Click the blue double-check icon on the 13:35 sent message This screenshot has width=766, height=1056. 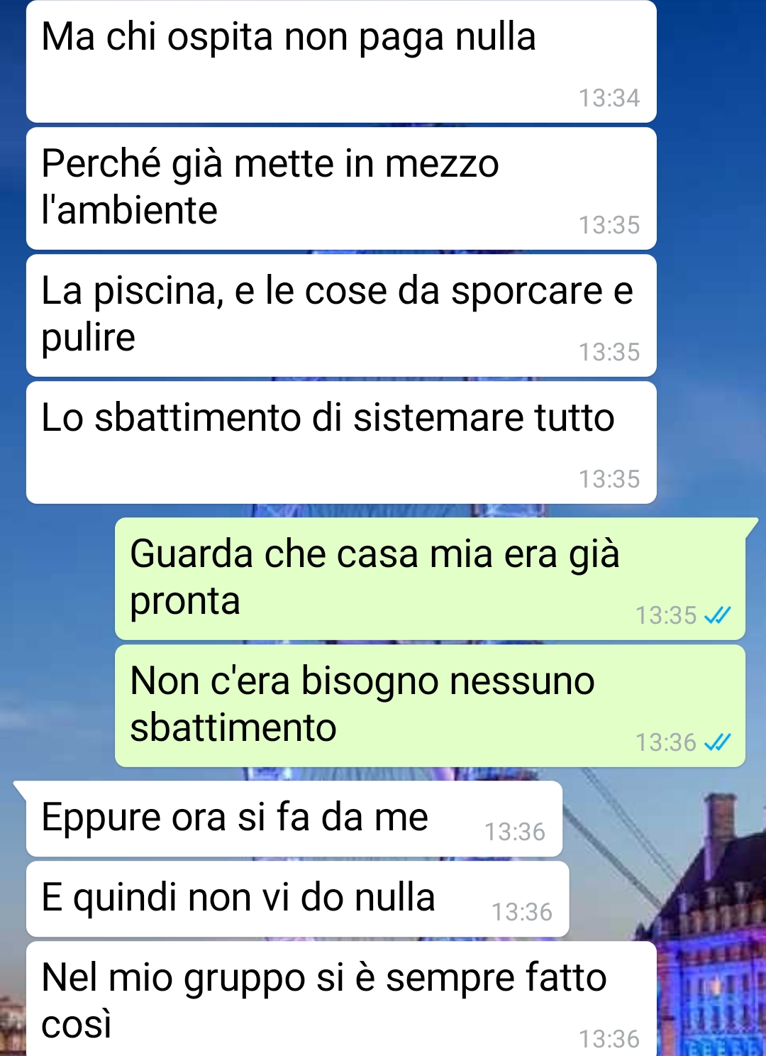click(717, 615)
